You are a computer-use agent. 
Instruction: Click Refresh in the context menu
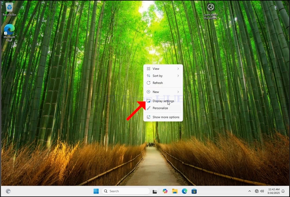pos(163,83)
